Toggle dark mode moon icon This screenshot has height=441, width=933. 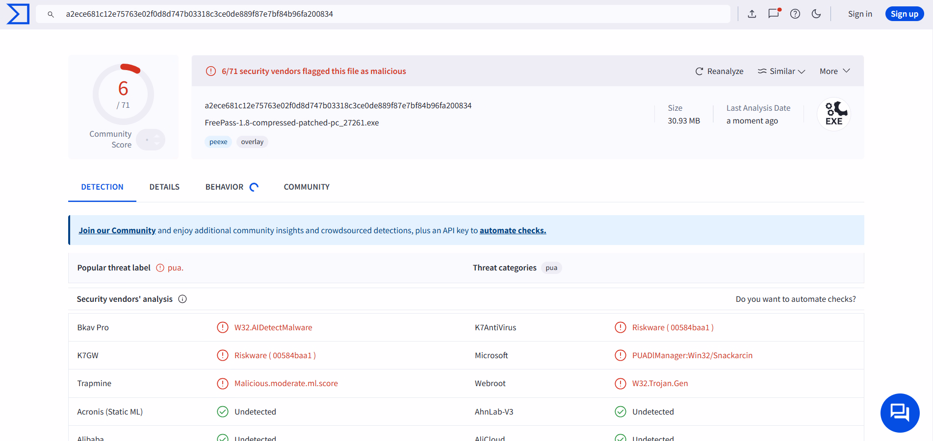pyautogui.click(x=816, y=14)
